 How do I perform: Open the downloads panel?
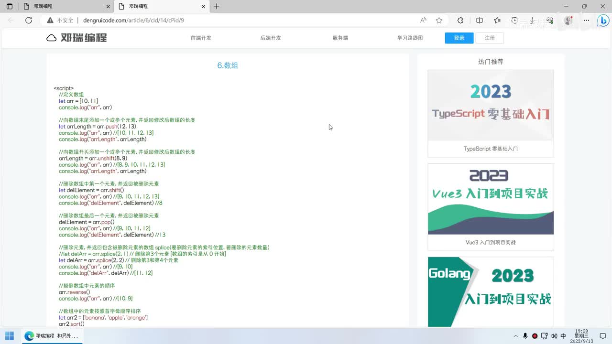click(x=532, y=20)
